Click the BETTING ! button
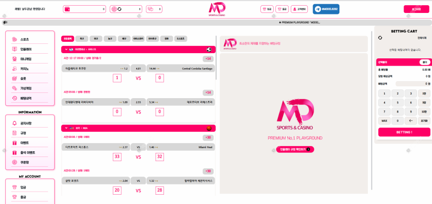Screen dimensions: 432x204 (x=404, y=132)
